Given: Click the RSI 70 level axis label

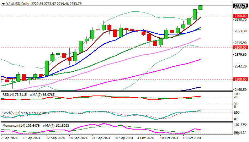Looking at the screenshot, I should tap(235, 97).
